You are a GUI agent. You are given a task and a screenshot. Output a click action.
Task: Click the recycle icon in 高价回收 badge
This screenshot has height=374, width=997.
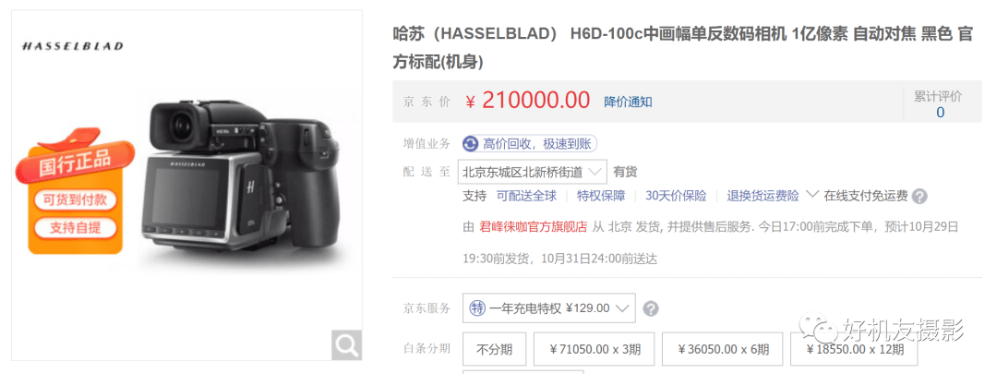point(471,144)
